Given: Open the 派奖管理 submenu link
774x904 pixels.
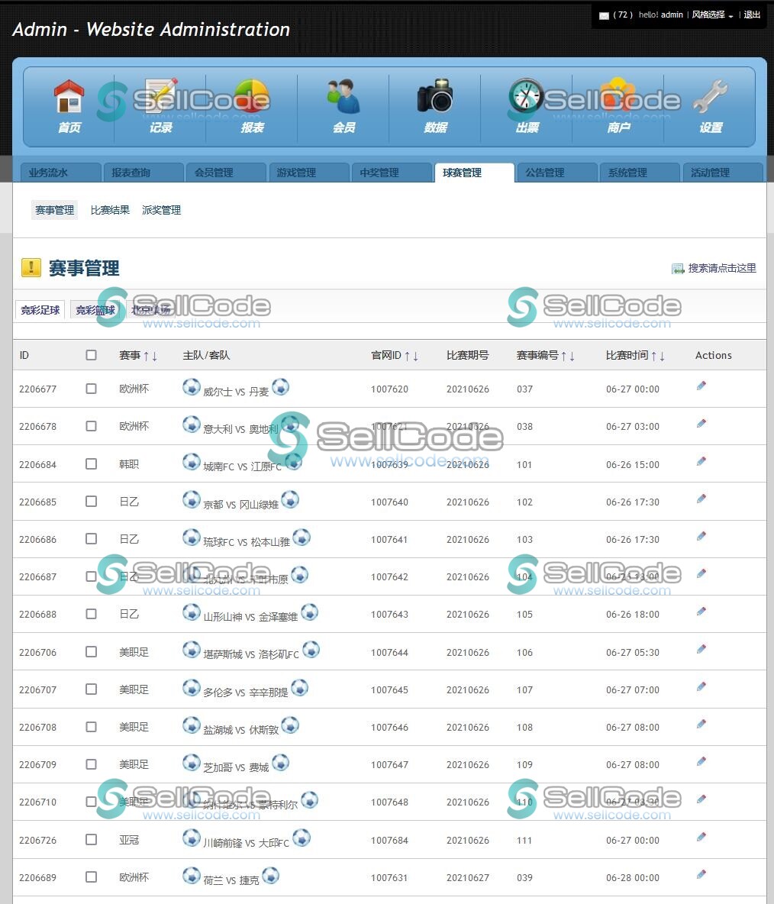Looking at the screenshot, I should pyautogui.click(x=161, y=211).
